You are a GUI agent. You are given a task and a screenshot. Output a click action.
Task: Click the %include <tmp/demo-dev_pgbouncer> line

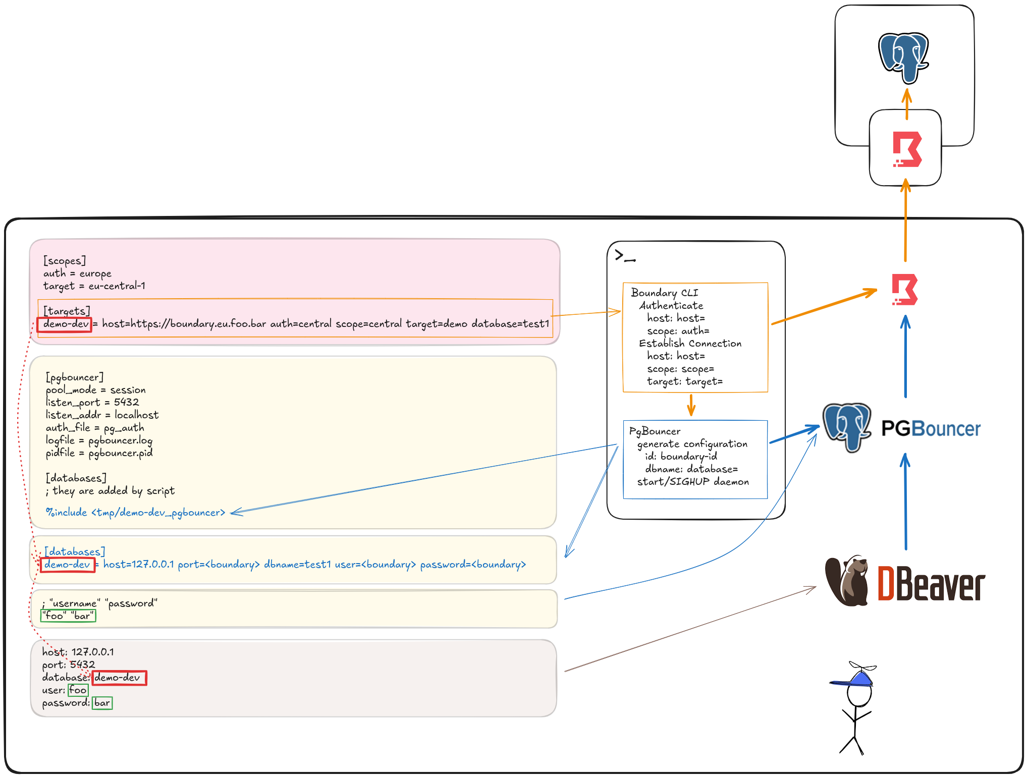[135, 513]
